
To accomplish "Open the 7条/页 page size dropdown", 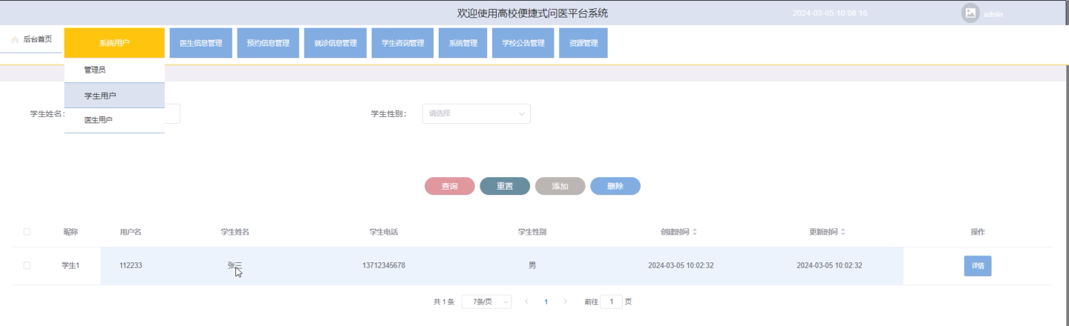I will (x=487, y=302).
